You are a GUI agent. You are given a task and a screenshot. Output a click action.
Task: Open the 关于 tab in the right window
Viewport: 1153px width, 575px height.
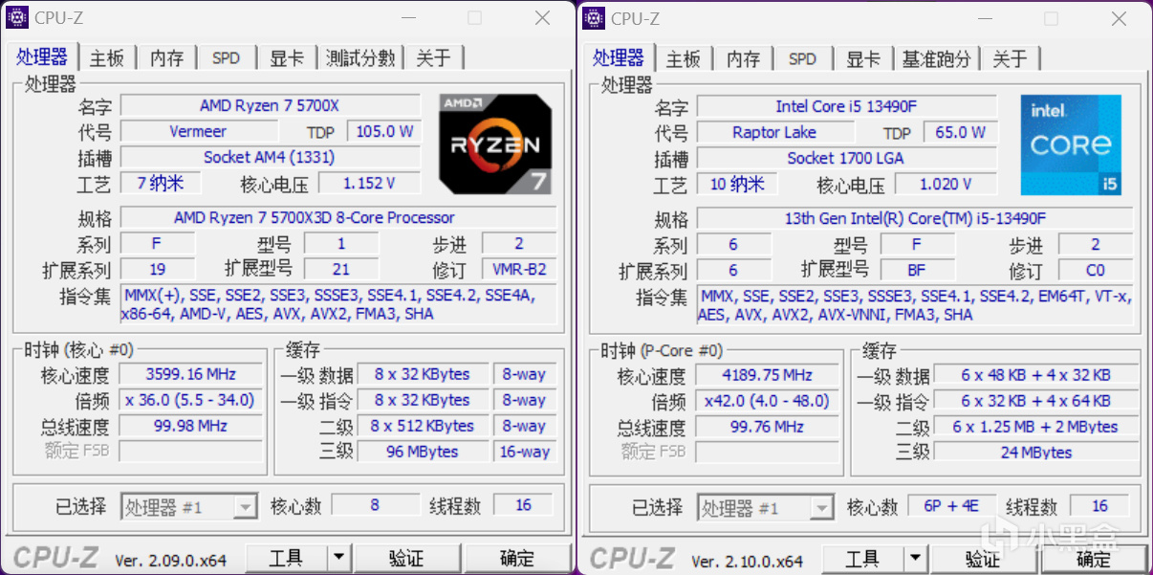pyautogui.click(x=1010, y=58)
